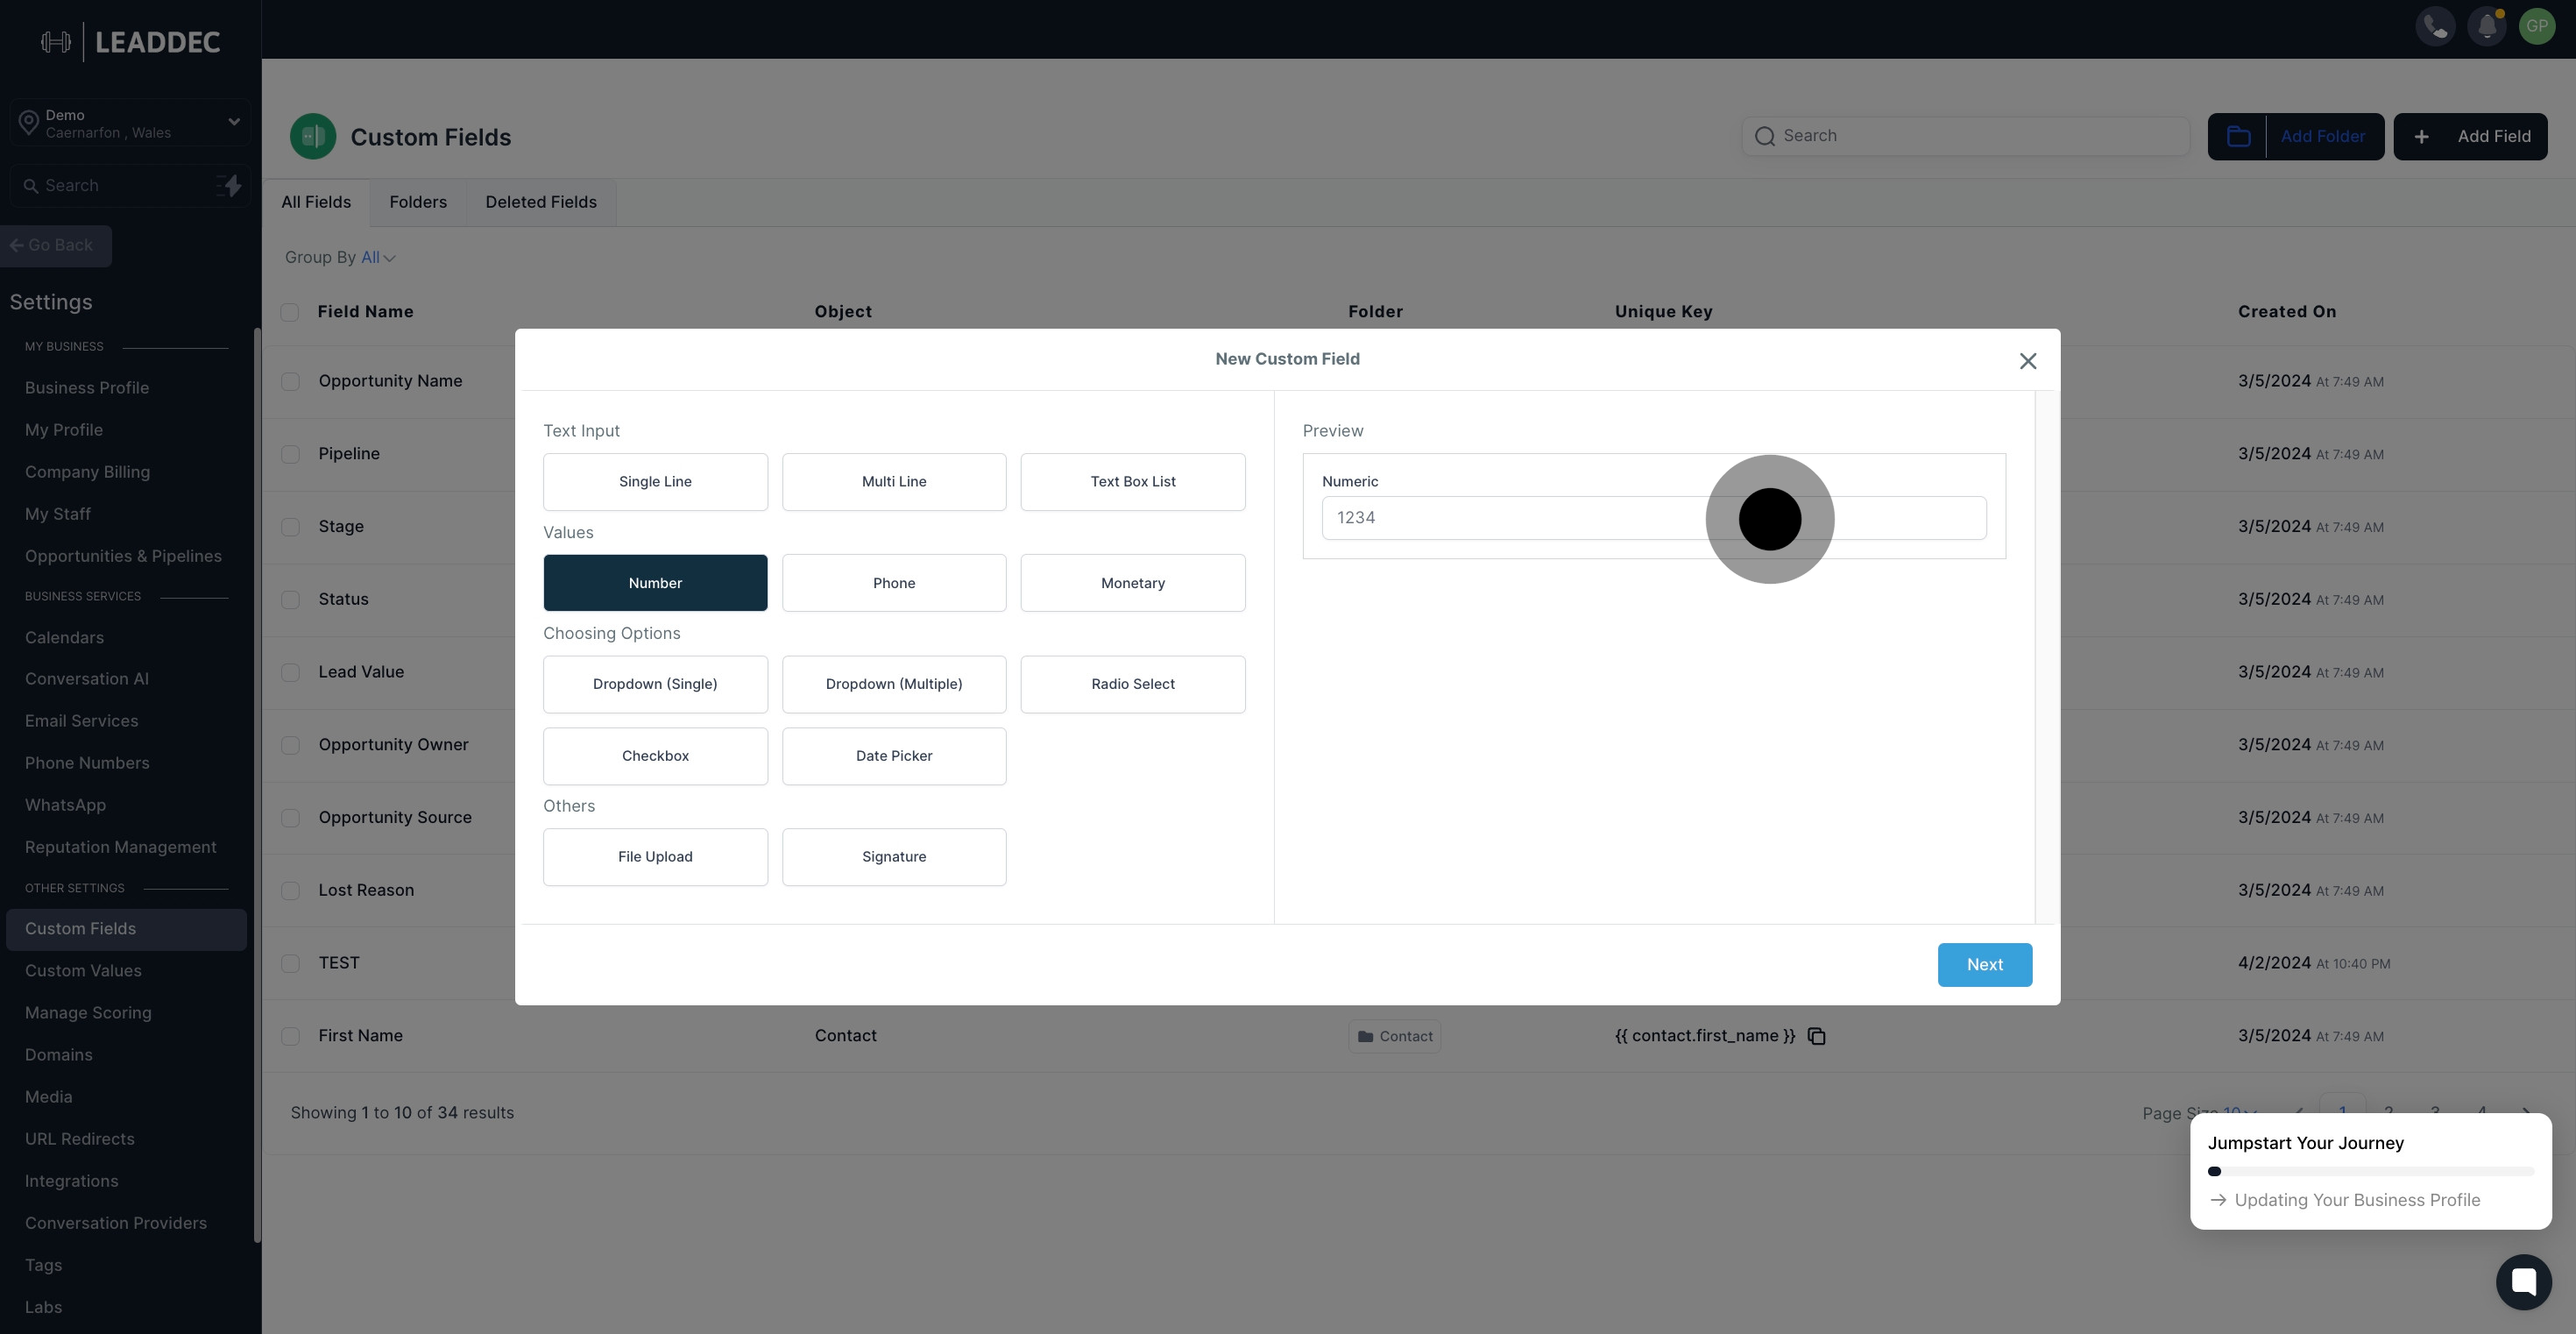
Task: Click the Numeric preview input field
Action: tap(1653, 518)
